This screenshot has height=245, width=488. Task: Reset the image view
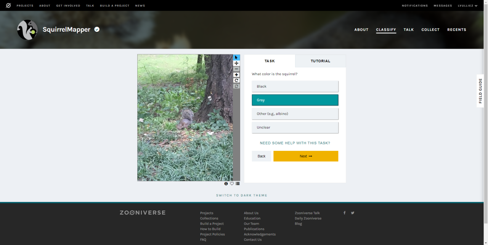pos(236,86)
